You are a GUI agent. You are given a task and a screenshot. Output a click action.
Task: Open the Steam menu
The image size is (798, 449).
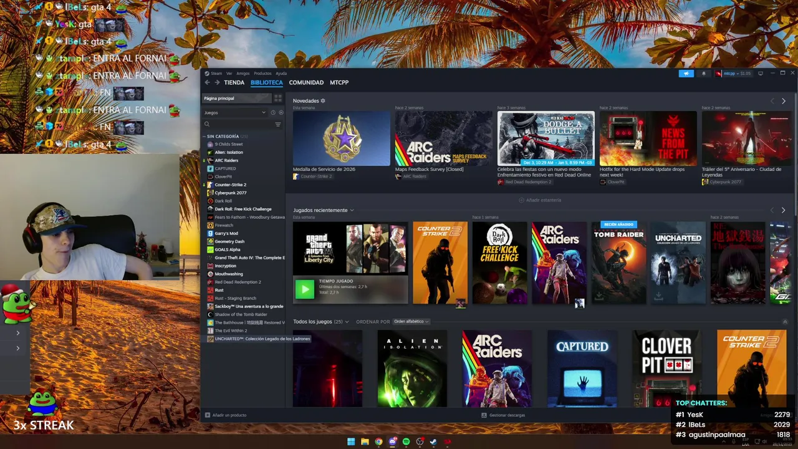click(x=216, y=73)
